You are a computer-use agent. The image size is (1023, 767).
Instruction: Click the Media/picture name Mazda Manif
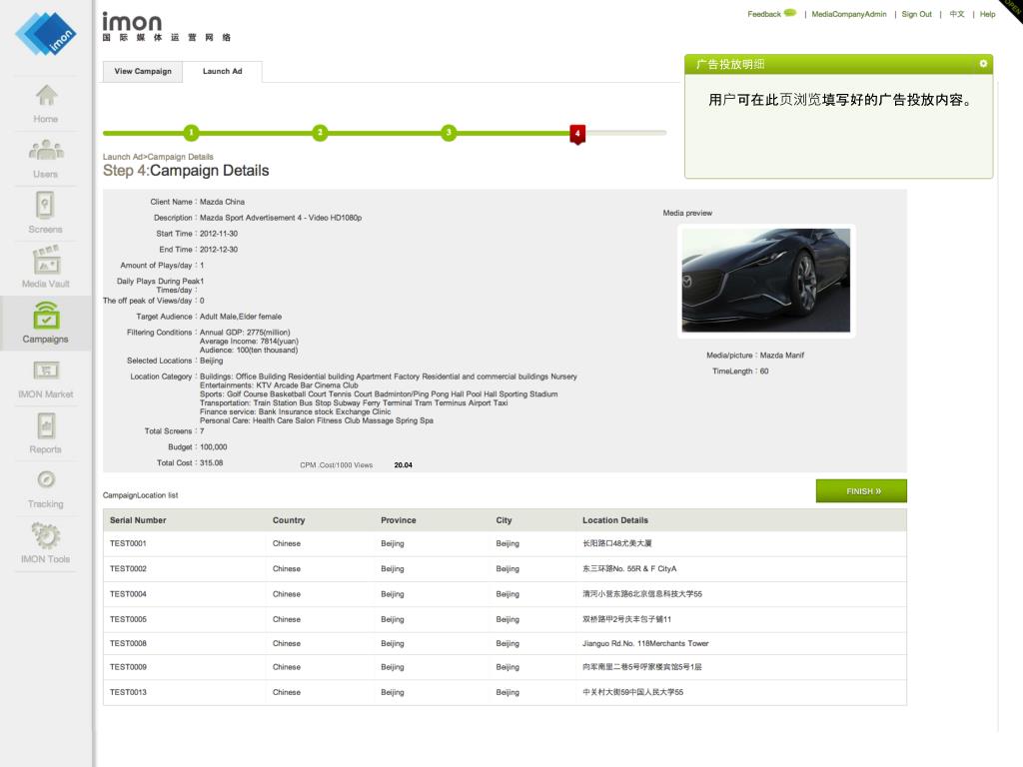click(781, 356)
